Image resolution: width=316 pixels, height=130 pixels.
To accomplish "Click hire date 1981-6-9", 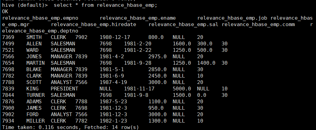I will point(112,76).
